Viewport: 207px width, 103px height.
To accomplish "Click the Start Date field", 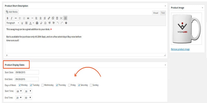I will pyautogui.click(x=27, y=72).
